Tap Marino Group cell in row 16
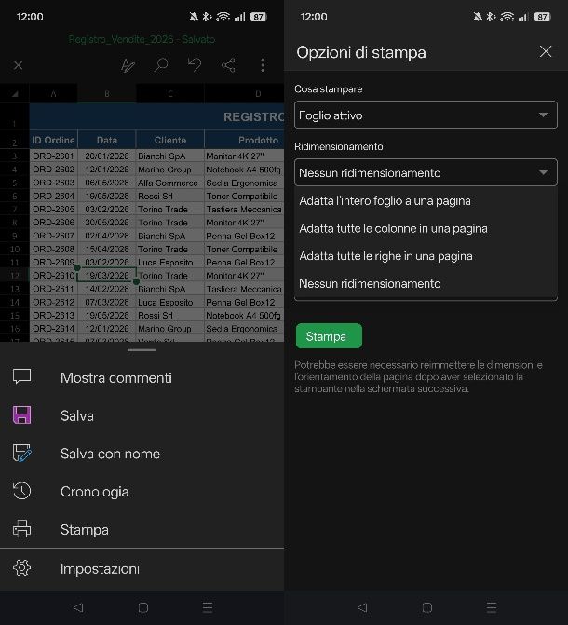The height and width of the screenshot is (625, 568). (x=170, y=328)
